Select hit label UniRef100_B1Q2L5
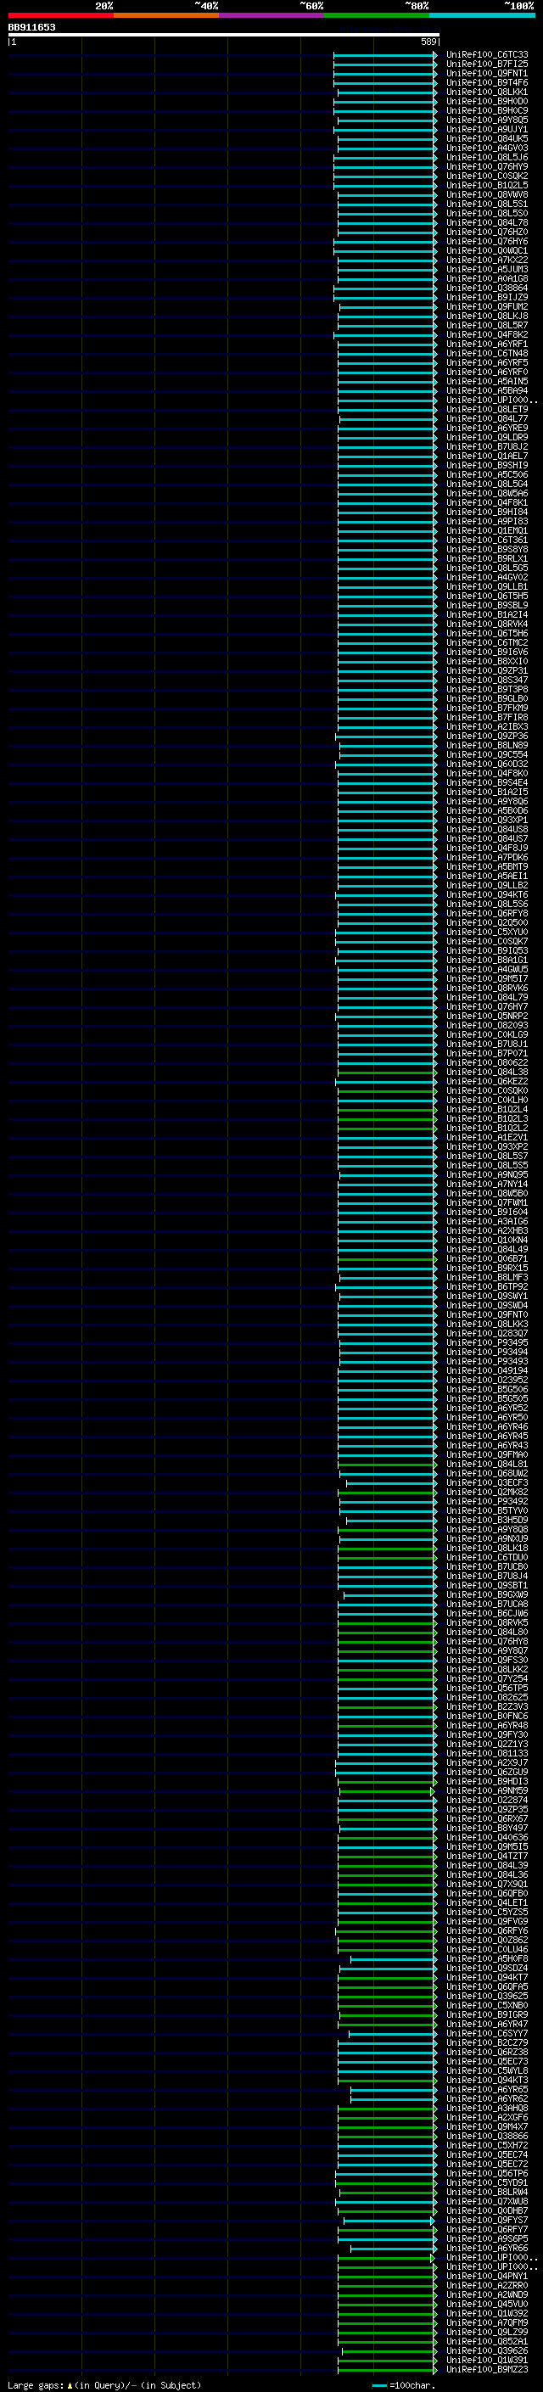 coord(487,185)
